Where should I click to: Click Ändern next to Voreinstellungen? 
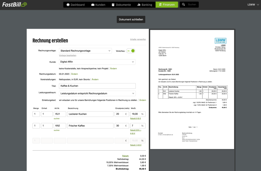click(95, 80)
